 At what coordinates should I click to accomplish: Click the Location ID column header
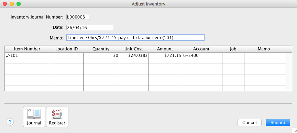(x=66, y=49)
